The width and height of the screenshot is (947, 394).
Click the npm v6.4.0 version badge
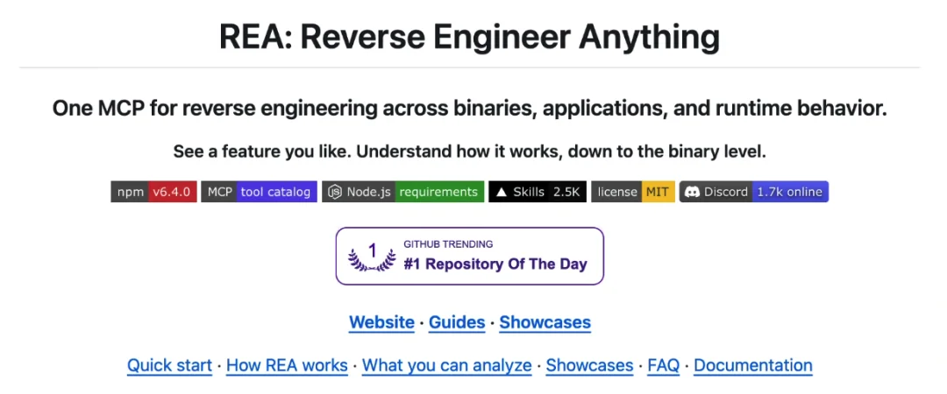click(153, 192)
